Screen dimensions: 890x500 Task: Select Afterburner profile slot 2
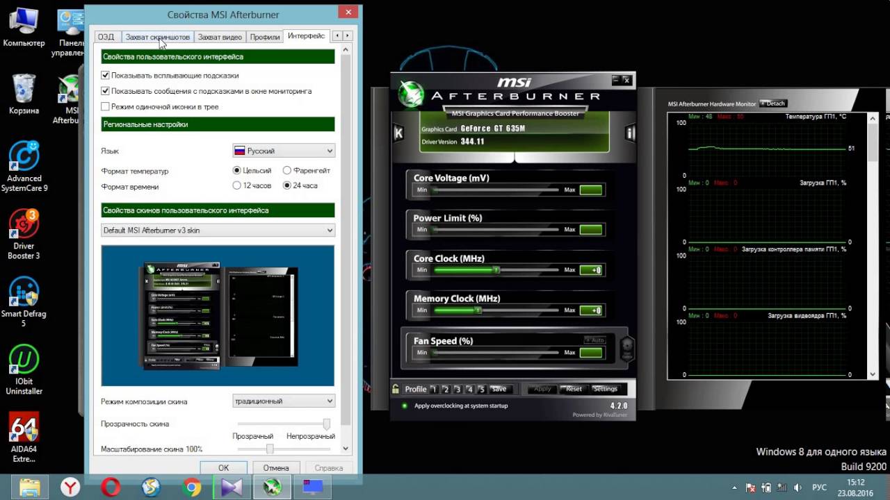click(446, 389)
